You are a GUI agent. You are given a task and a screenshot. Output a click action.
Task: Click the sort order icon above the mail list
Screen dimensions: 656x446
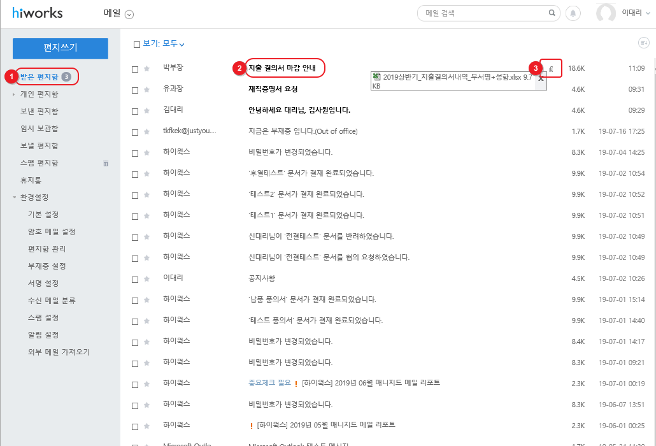click(x=643, y=43)
